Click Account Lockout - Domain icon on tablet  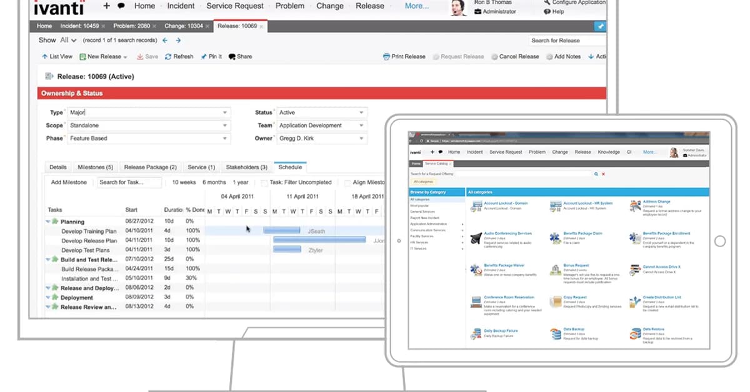476,205
